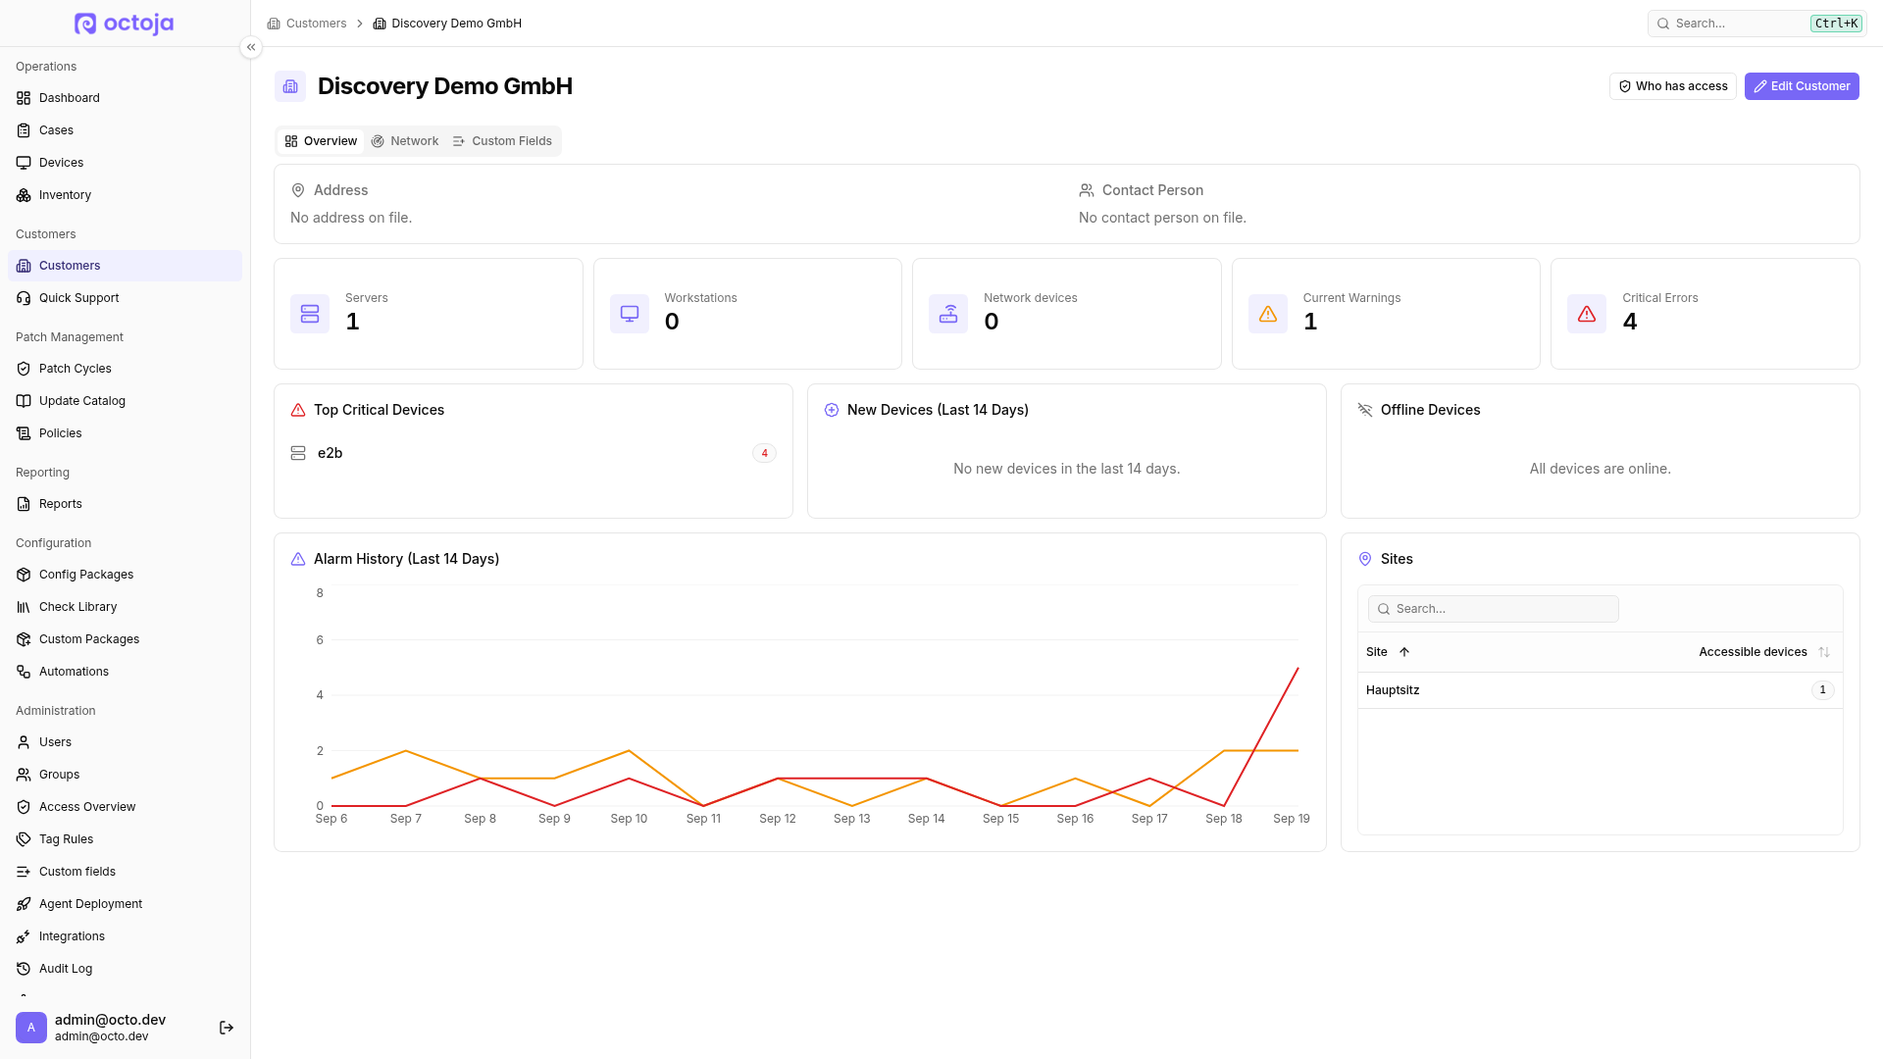Click the Tag Rules tags icon
The height and width of the screenshot is (1059, 1883).
[x=24, y=839]
